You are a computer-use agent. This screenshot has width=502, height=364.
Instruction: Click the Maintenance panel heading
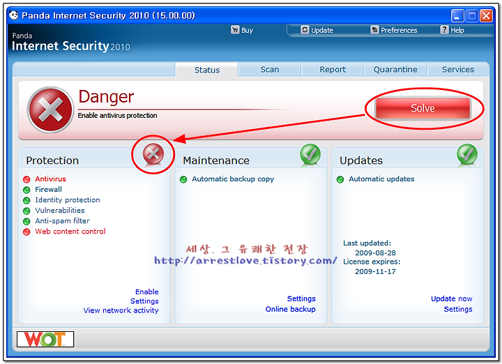[216, 160]
